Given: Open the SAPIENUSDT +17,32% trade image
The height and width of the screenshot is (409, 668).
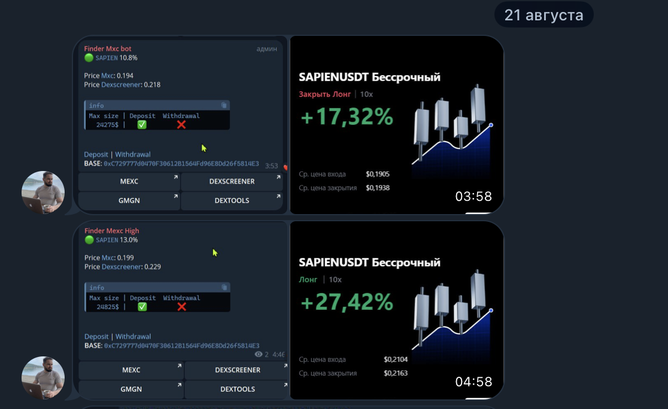Looking at the screenshot, I should point(396,124).
